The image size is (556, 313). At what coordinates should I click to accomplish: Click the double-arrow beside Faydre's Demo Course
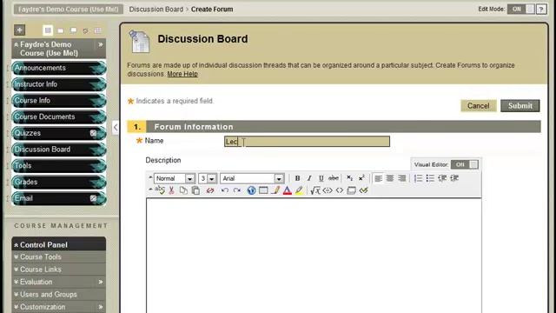coord(101,44)
